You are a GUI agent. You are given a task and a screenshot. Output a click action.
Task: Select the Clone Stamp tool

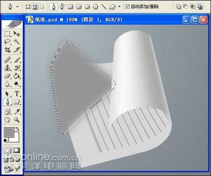7,68
